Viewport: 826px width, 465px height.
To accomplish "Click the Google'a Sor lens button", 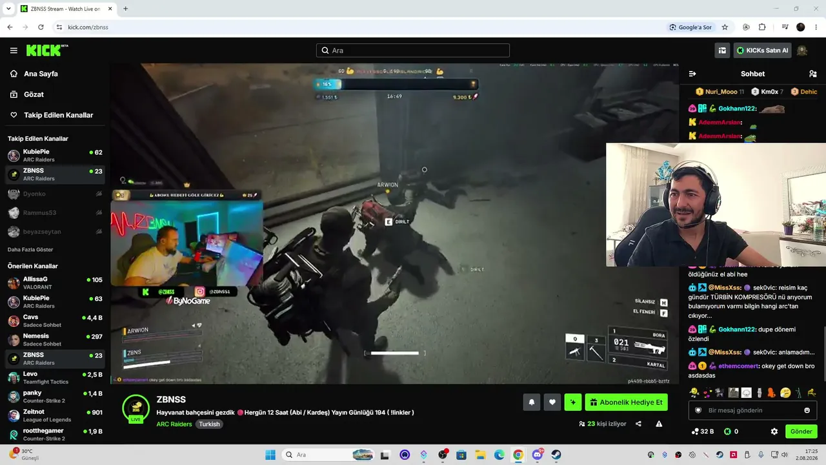I will (690, 27).
